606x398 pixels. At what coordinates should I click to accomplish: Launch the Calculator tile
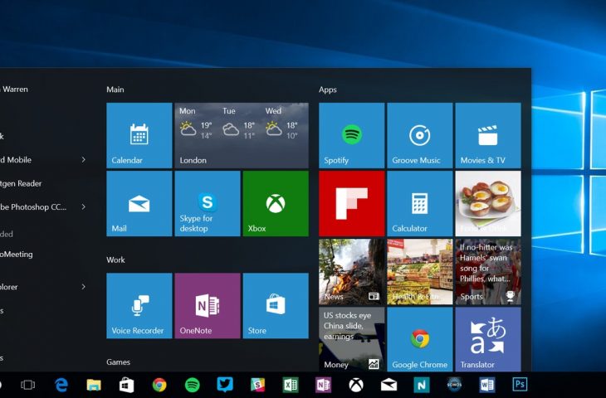coord(420,203)
